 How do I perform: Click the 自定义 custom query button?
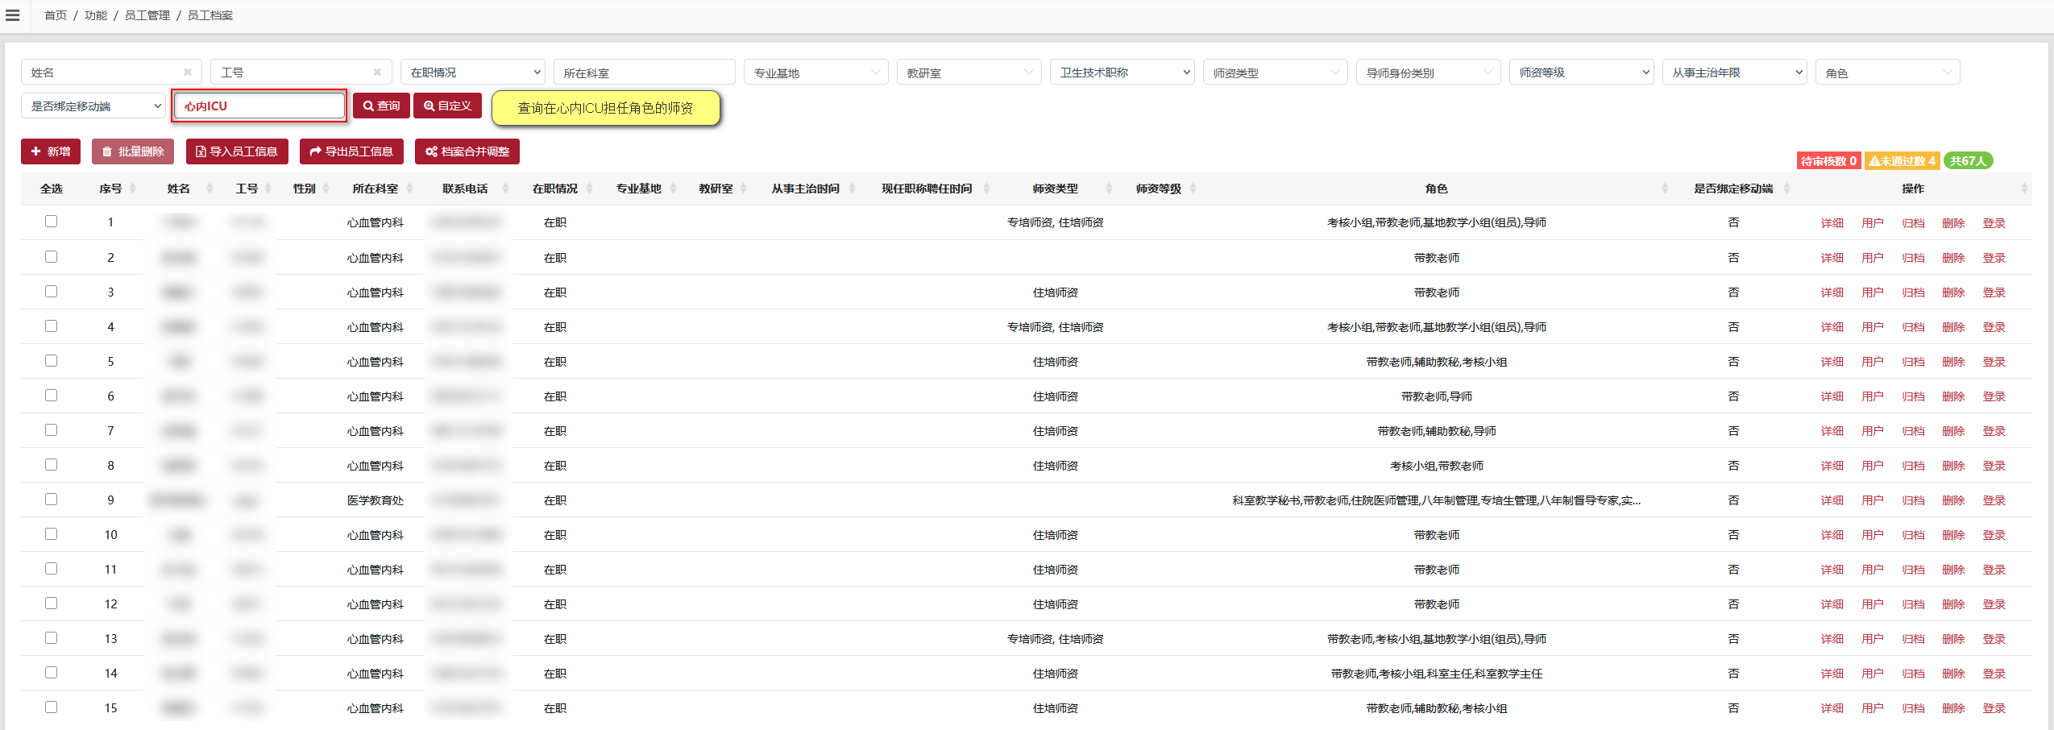pyautogui.click(x=447, y=106)
